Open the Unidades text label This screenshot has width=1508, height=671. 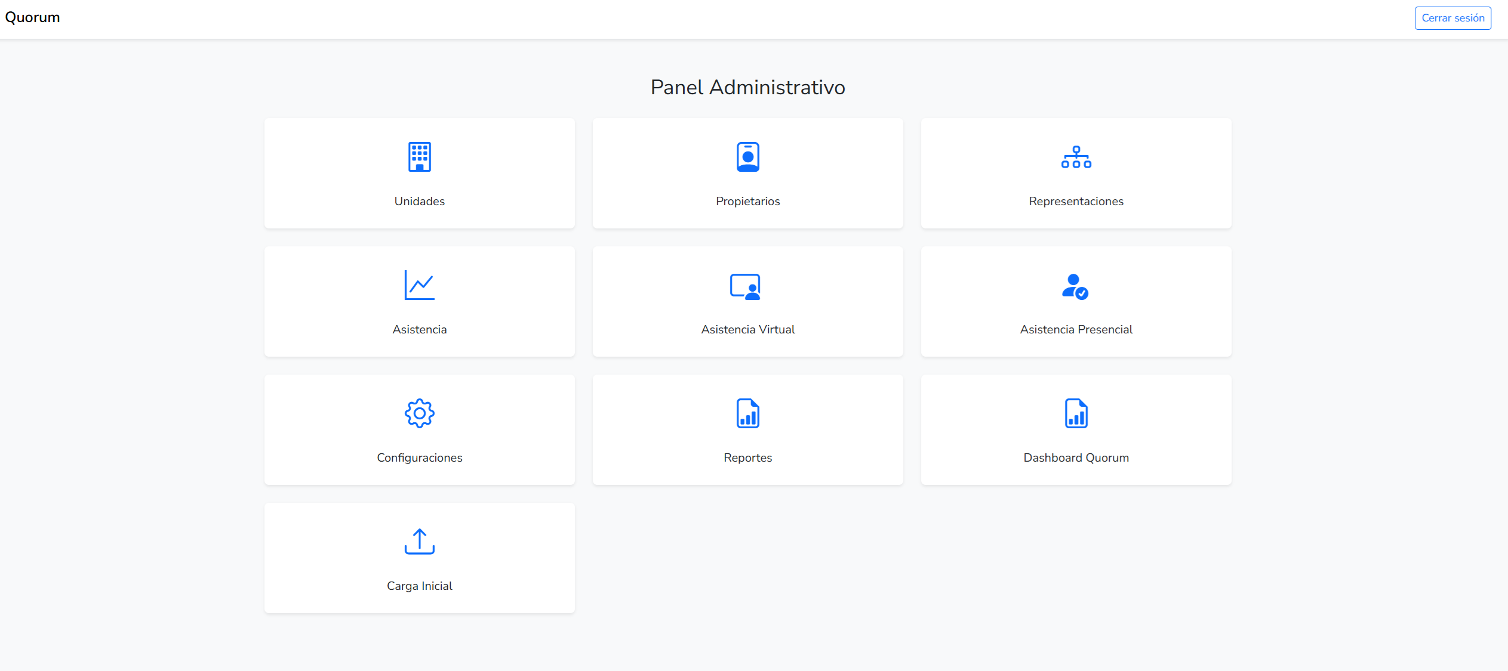click(419, 202)
